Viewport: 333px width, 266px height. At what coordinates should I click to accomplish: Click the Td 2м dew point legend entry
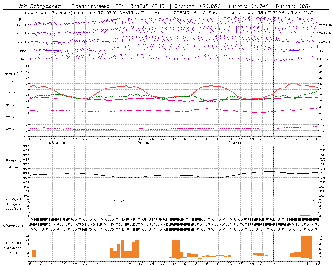12,93
